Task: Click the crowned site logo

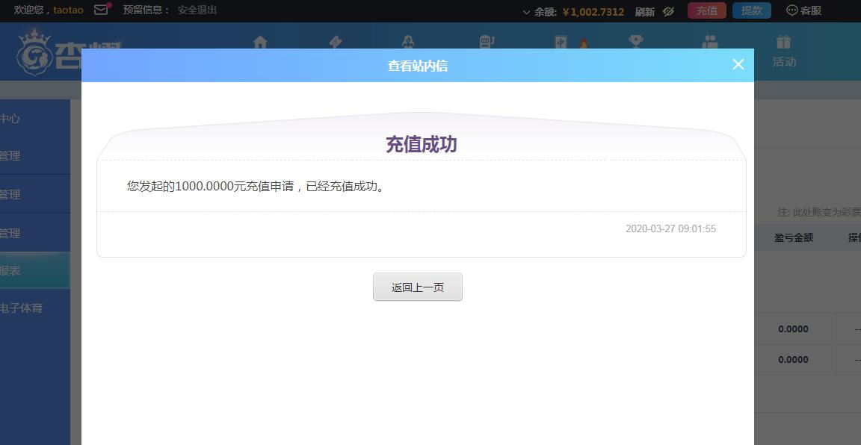Action: pyautogui.click(x=34, y=52)
